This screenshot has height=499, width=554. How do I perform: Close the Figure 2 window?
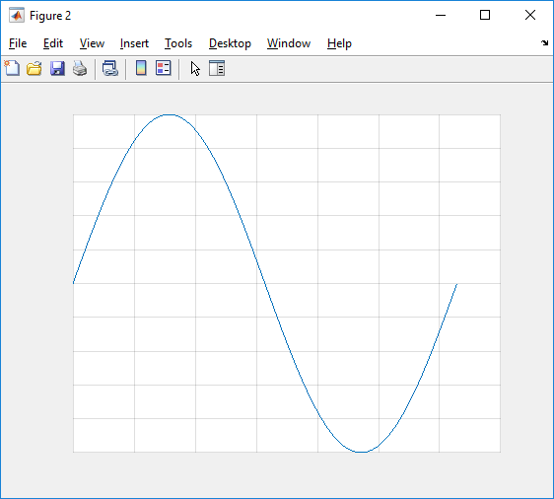[x=530, y=15]
